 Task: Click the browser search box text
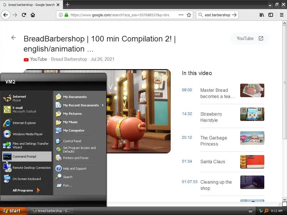[x=217, y=15]
